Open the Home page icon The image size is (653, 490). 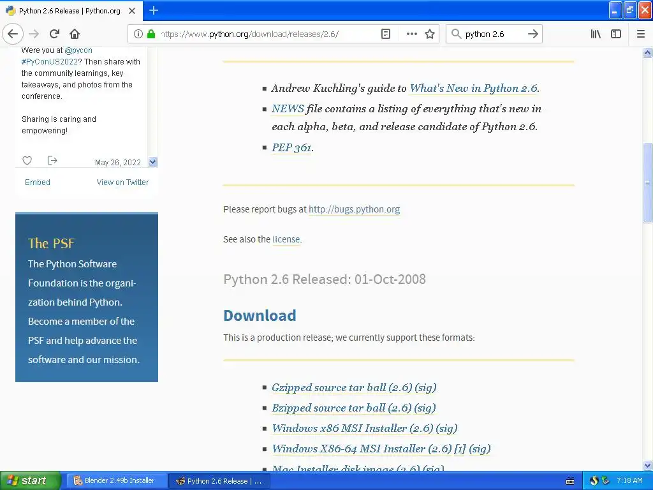click(75, 34)
